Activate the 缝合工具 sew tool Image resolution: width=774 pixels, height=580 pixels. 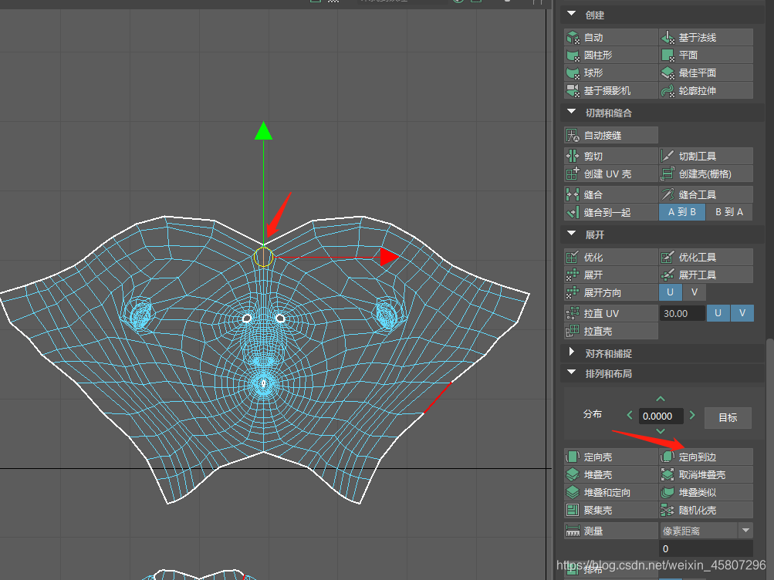tap(706, 195)
